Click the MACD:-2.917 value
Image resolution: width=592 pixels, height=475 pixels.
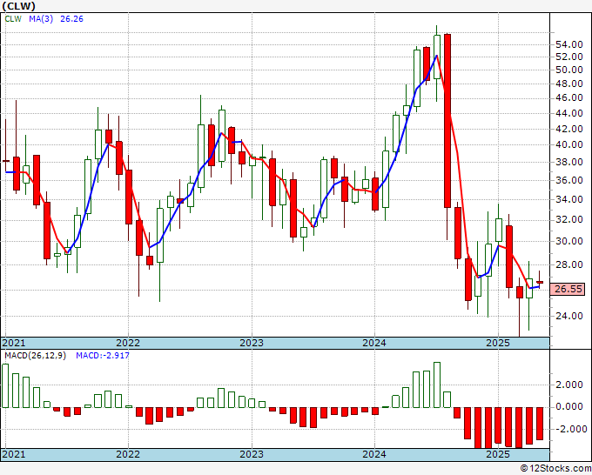tap(103, 356)
